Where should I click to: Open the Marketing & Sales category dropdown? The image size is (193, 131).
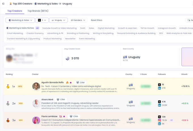pyautogui.click(x=20, y=20)
